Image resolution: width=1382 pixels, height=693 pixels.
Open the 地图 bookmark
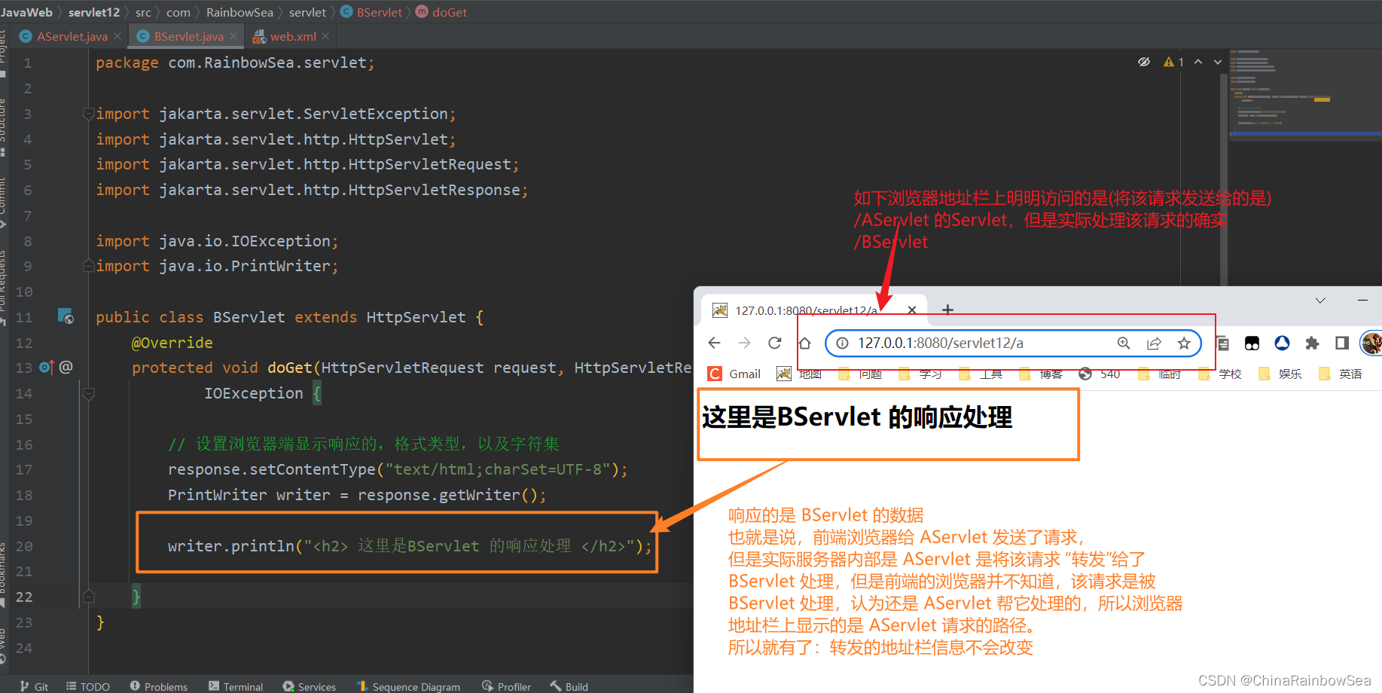click(799, 374)
